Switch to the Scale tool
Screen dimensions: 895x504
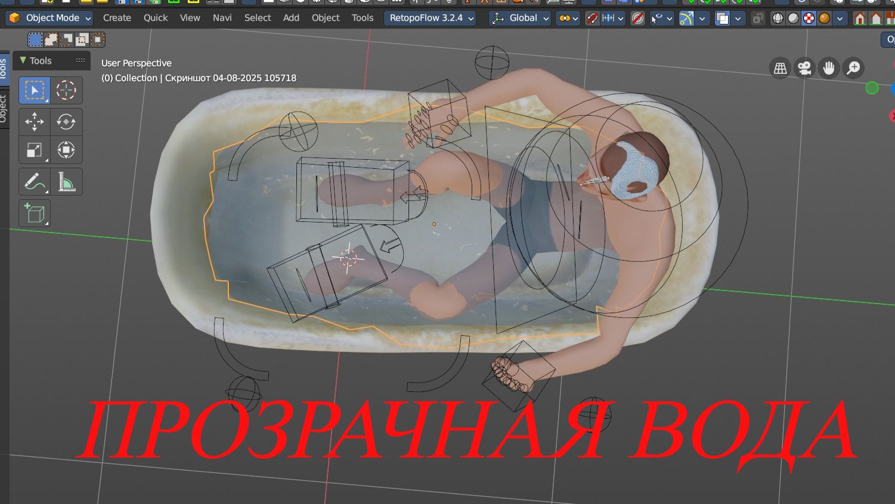pos(35,150)
